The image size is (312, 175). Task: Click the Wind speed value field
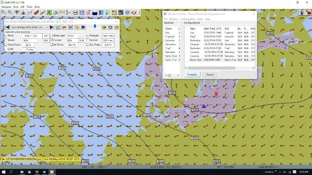coord(32,36)
